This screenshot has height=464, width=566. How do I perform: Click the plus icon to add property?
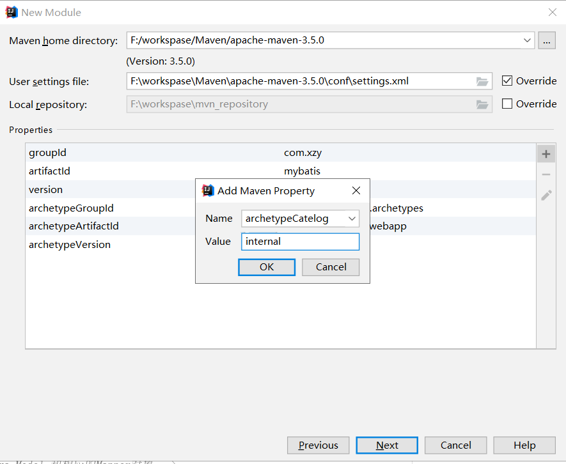pyautogui.click(x=546, y=154)
